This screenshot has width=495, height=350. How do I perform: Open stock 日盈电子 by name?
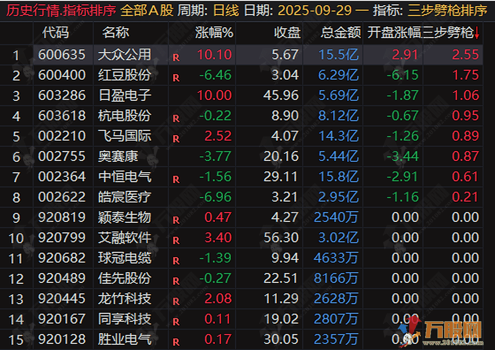click(125, 95)
